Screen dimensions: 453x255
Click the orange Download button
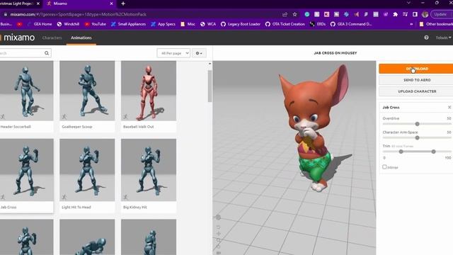[x=416, y=69]
